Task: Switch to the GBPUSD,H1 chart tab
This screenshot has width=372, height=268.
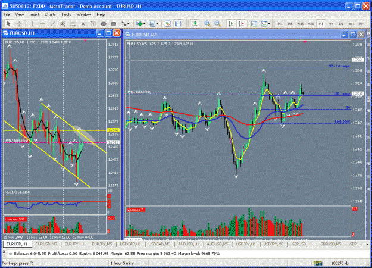Action: coord(302,244)
